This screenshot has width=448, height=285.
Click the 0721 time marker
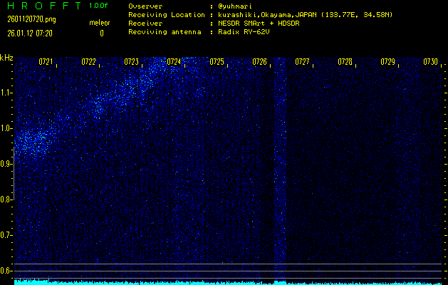coord(46,62)
